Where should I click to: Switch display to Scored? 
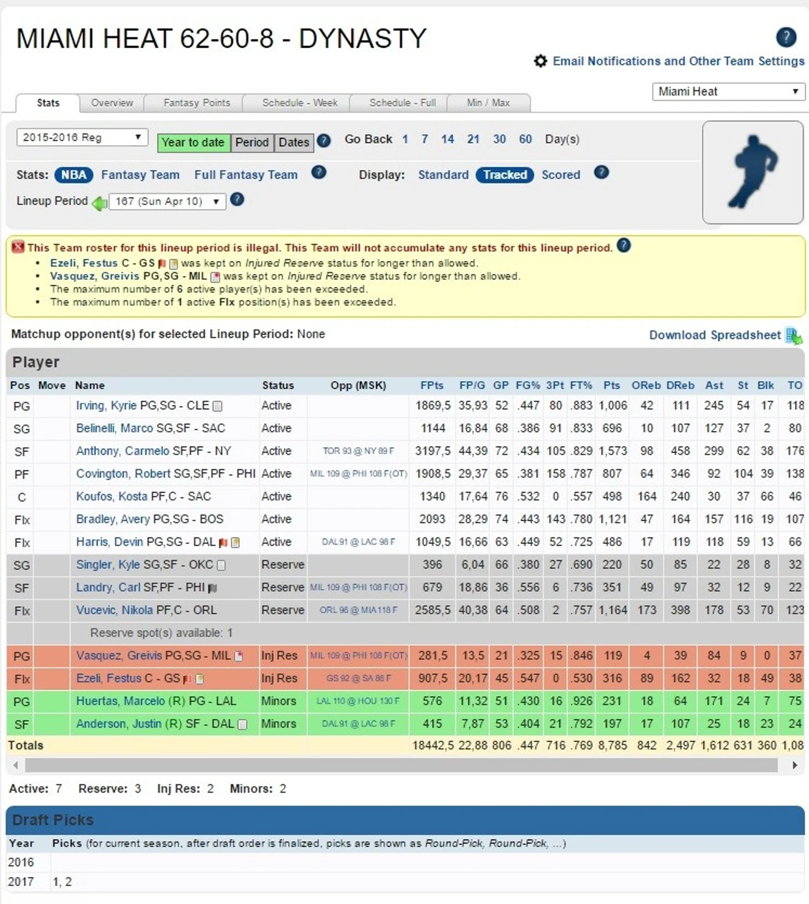click(561, 175)
